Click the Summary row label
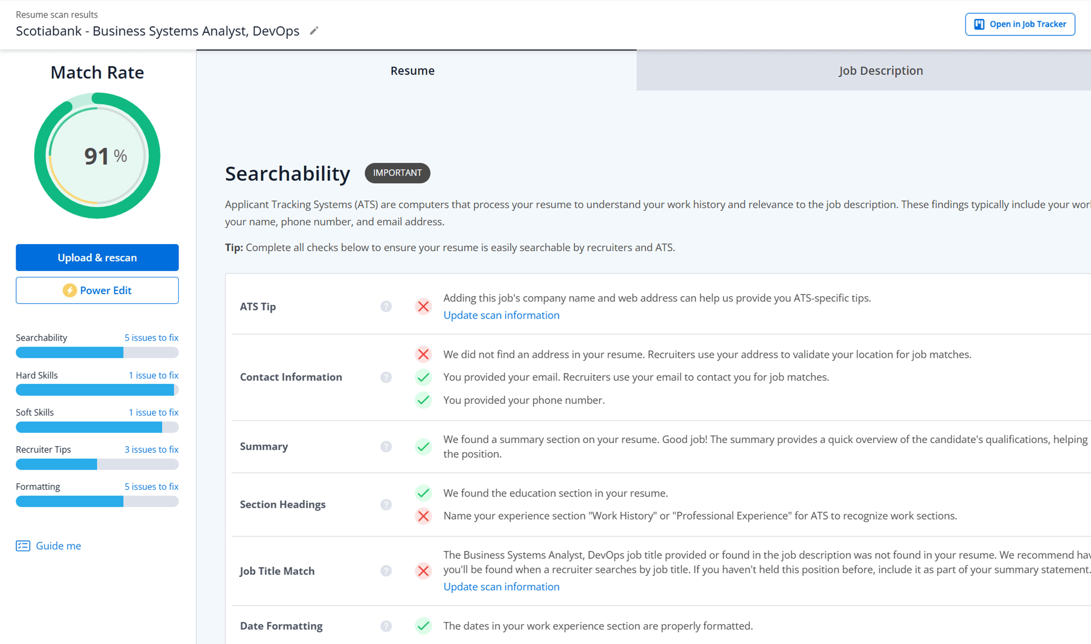 [x=264, y=447]
